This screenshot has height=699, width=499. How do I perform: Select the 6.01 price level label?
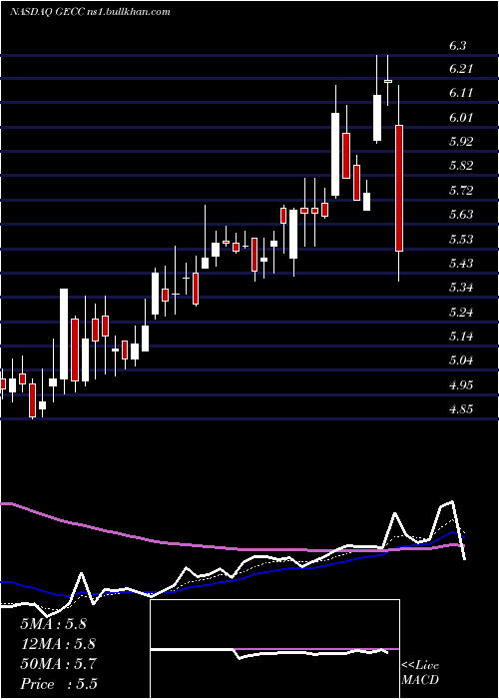[461, 117]
